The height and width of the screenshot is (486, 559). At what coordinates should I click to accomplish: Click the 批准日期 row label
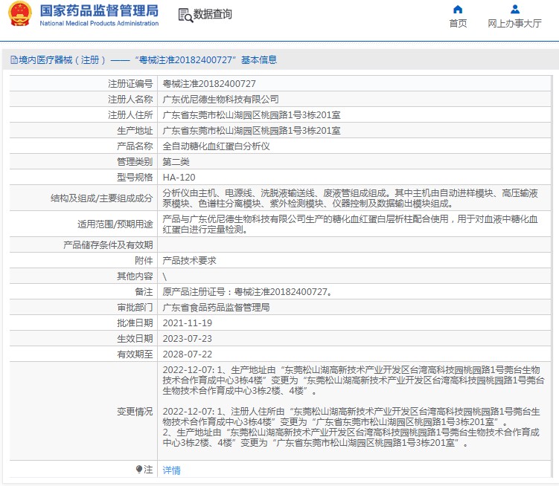coord(135,323)
